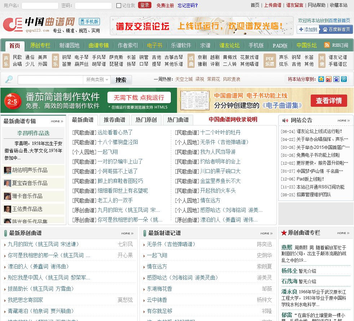Click 查看详情 red banner button
This screenshot has width=354, height=321.
click(329, 101)
